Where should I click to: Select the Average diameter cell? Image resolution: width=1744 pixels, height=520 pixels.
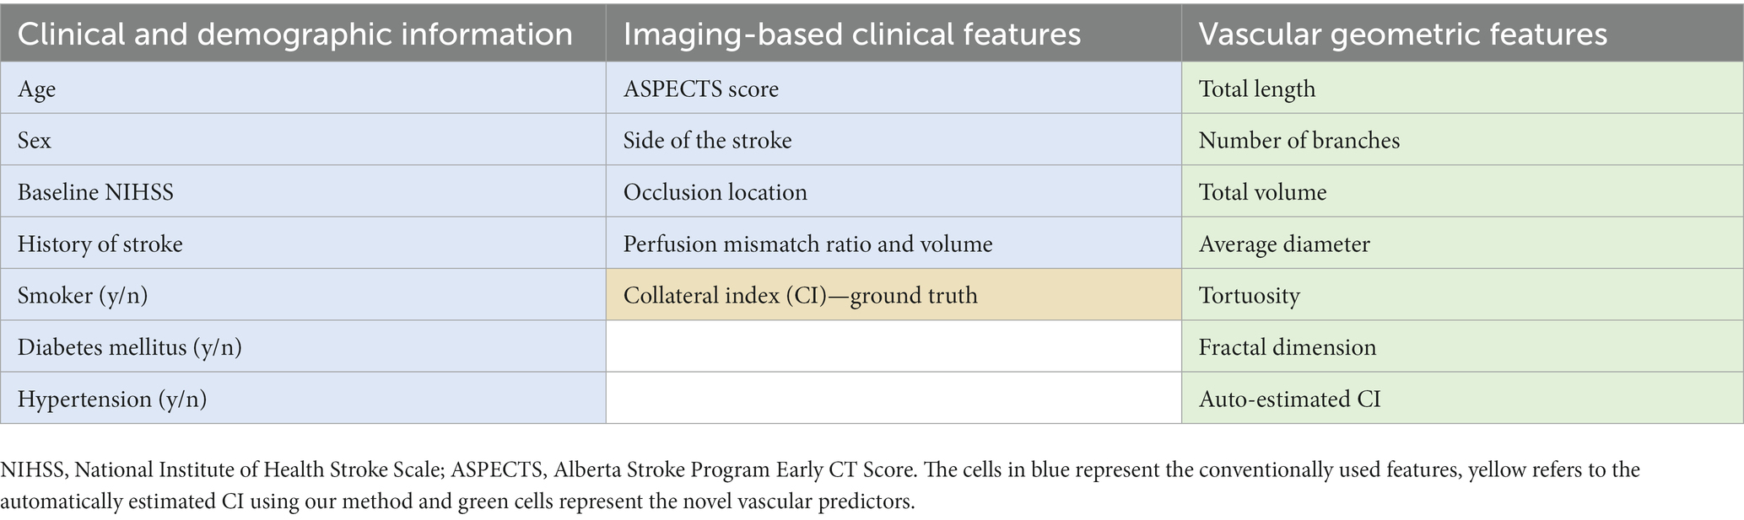[x=1462, y=244]
